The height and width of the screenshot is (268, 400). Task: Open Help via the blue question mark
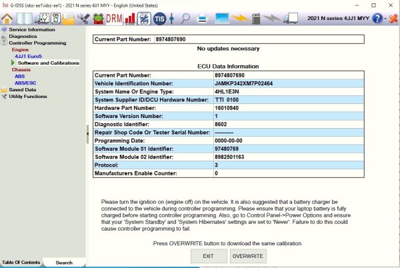[377, 19]
